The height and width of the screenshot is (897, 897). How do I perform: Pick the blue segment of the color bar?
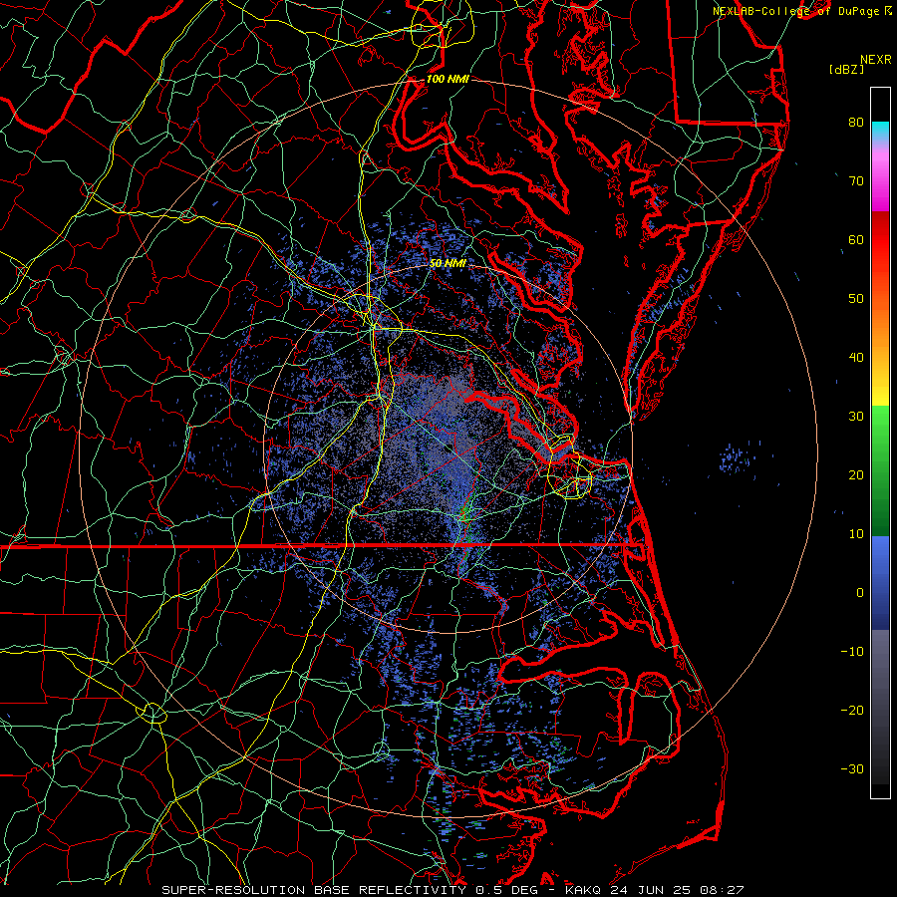[x=880, y=581]
